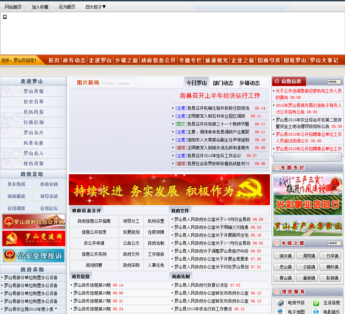The height and width of the screenshot is (314, 345).
Task: Select 政务动态 in the navigation bar
Action: click(74, 60)
